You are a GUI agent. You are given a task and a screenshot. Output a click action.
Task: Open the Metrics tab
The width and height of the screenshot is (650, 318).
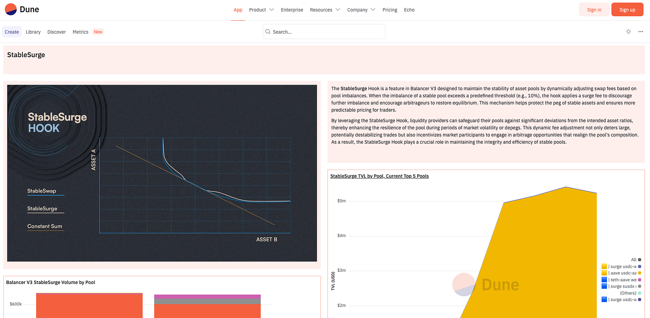click(80, 32)
